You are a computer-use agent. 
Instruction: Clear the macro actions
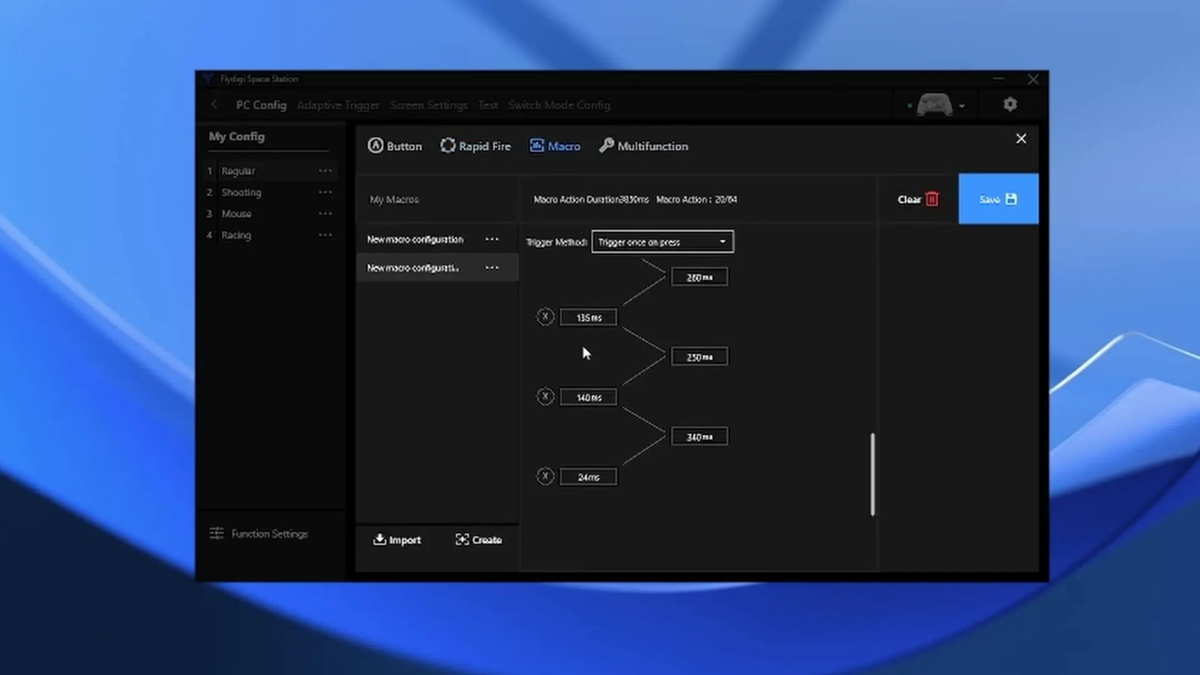click(x=918, y=199)
